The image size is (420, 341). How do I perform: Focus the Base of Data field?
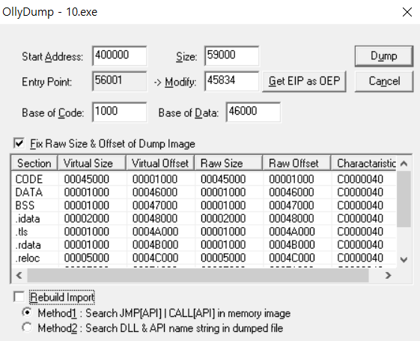click(x=253, y=112)
